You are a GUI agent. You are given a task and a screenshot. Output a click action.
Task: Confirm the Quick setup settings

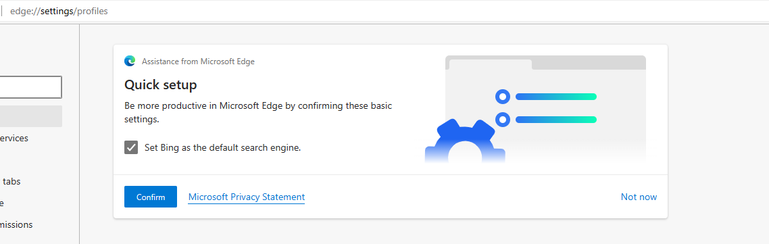tap(151, 197)
